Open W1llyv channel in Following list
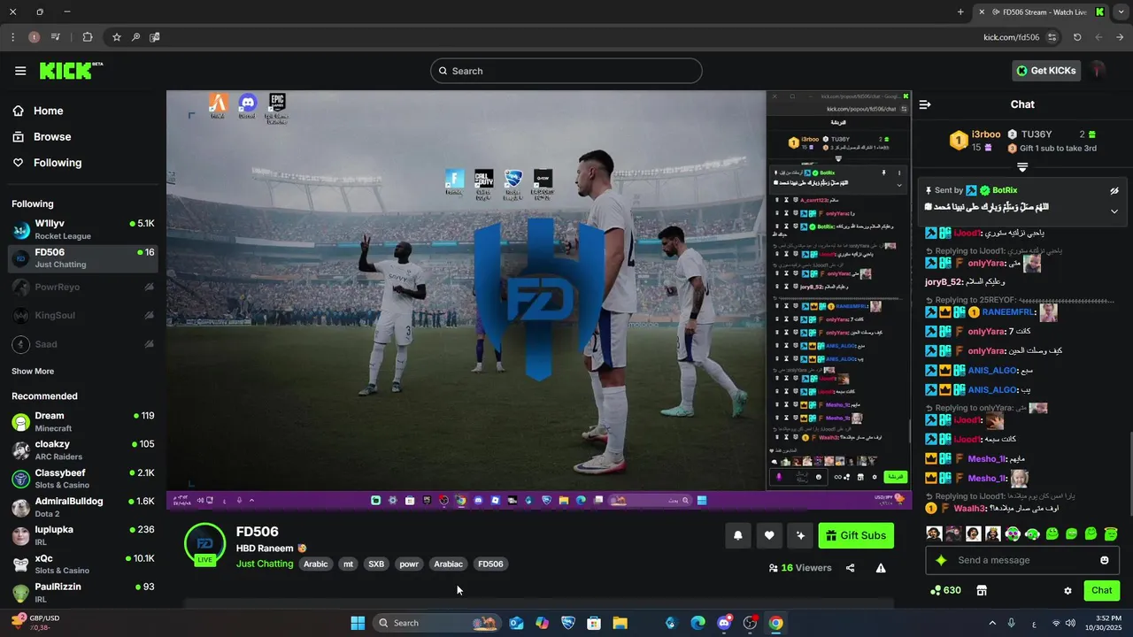The image size is (1133, 637). click(x=82, y=230)
